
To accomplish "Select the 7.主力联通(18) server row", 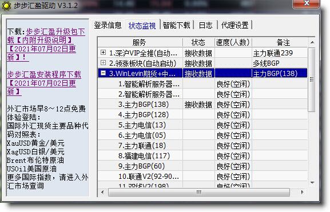I will pyautogui.click(x=202, y=146).
